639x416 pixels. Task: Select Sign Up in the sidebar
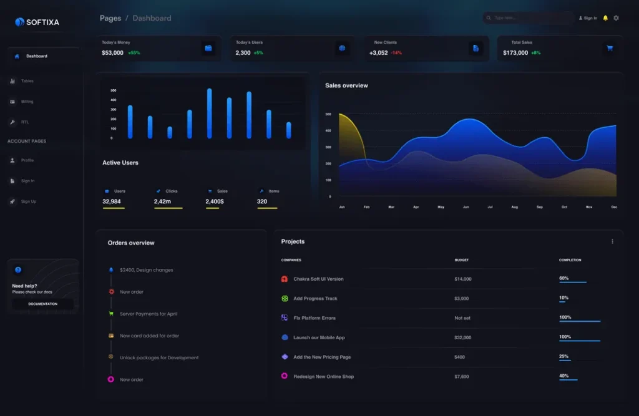[28, 201]
